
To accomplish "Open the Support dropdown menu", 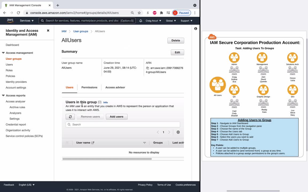I will click(186, 21).
